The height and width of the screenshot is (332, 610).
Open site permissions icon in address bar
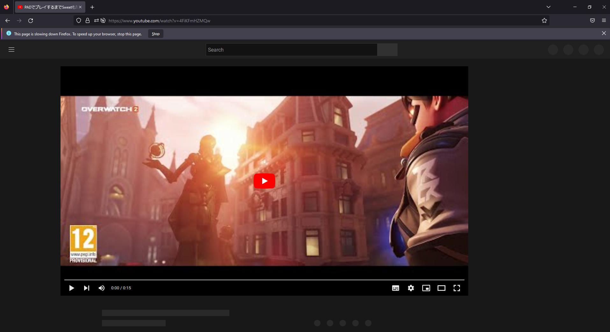coord(96,20)
